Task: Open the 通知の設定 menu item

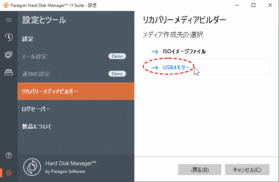Action: [36, 74]
